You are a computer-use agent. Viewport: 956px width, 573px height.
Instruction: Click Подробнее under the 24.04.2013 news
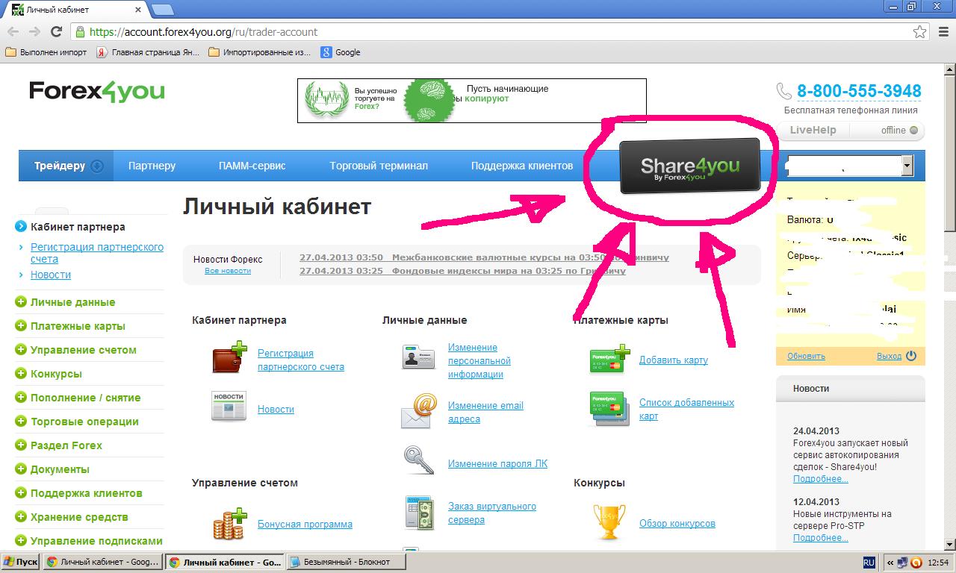coord(821,479)
